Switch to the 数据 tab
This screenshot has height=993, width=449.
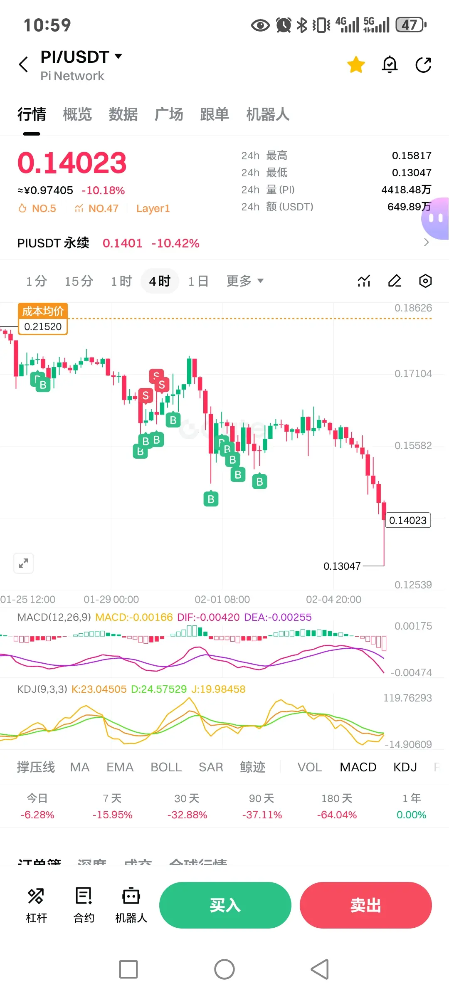point(123,114)
